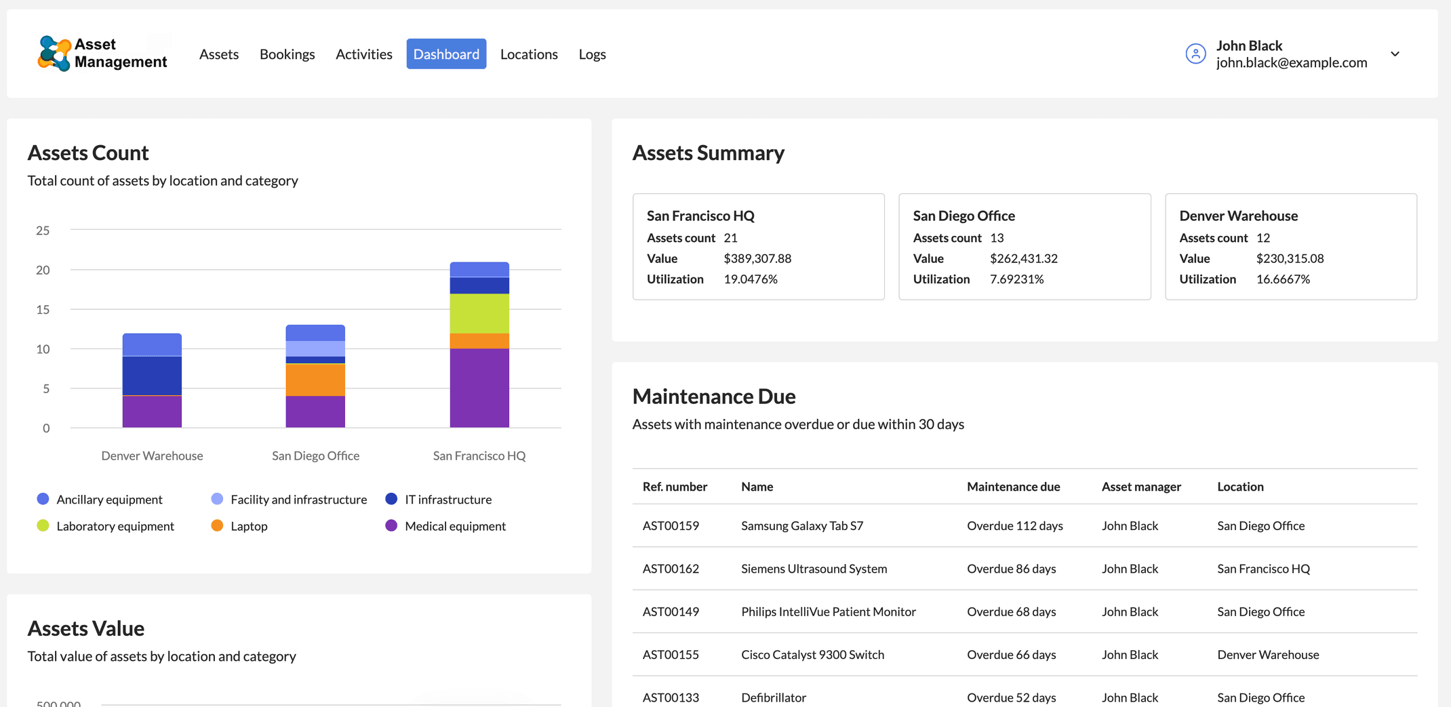
Task: Expand the user account dropdown chevron
Action: (1395, 54)
